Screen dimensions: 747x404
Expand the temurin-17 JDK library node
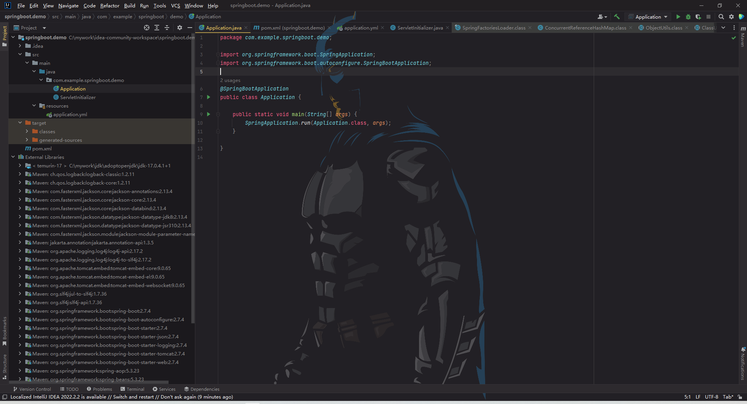tap(20, 165)
